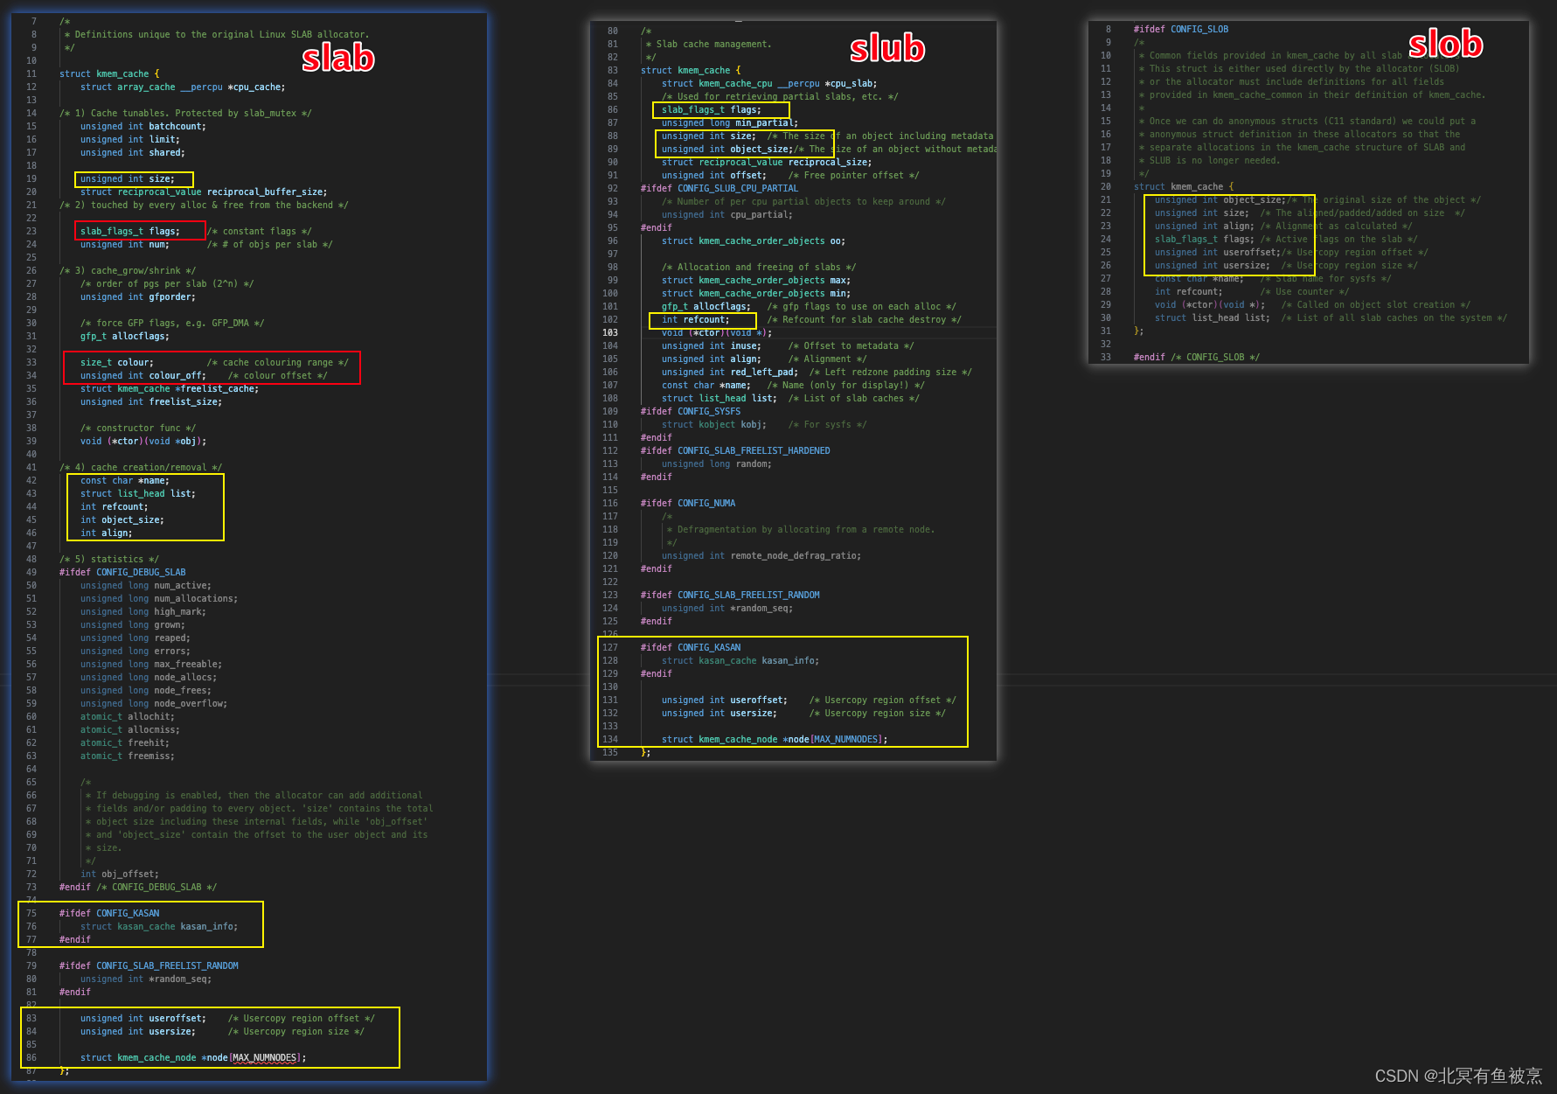Click 'struct reciprocal_value reciprocal_size;' line

click(x=767, y=162)
